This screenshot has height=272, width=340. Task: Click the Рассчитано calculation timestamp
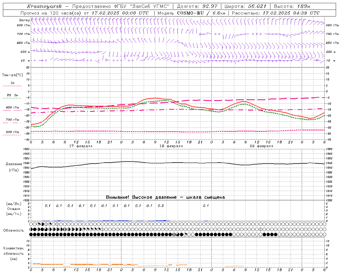click(x=276, y=13)
